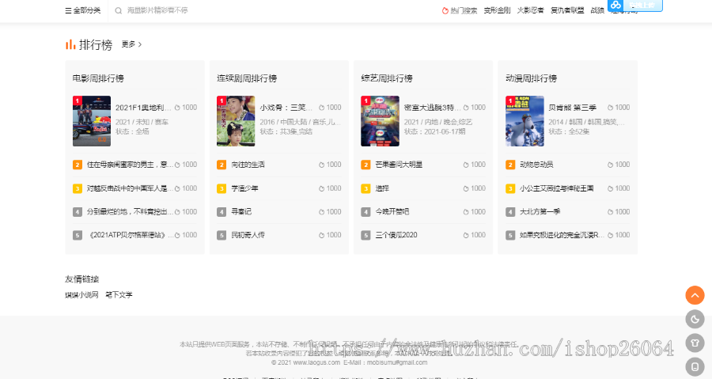Open friend link 琪琪小说网

click(81, 295)
